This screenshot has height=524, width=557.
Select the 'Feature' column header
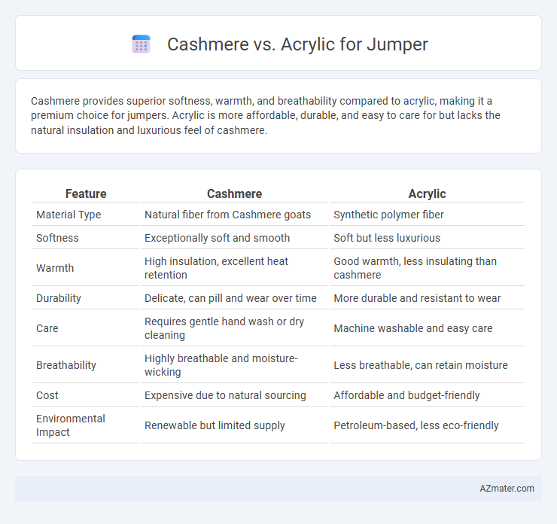click(x=86, y=193)
